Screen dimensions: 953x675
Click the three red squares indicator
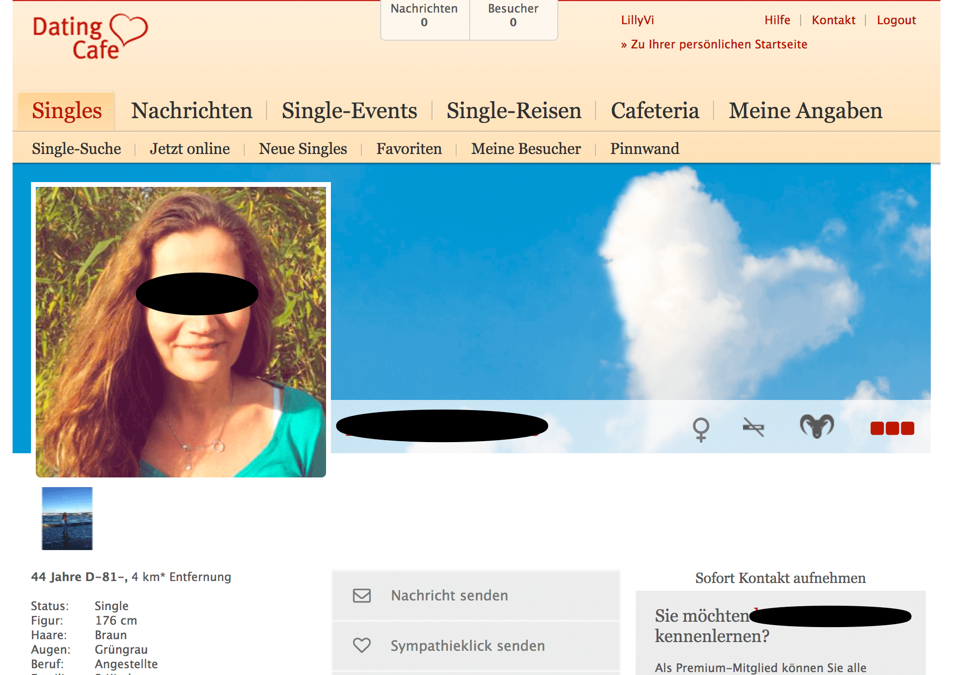pos(892,429)
